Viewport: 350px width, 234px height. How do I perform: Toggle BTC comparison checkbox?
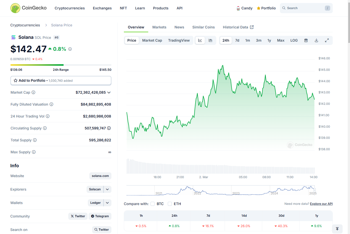(153, 204)
